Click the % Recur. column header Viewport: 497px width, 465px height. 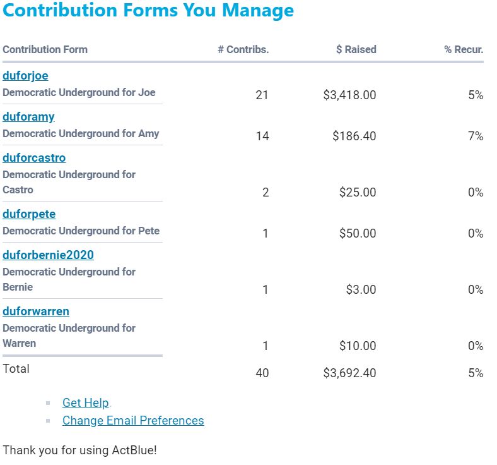(464, 49)
